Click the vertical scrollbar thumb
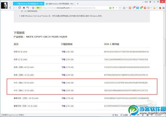 click(x=164, y=52)
